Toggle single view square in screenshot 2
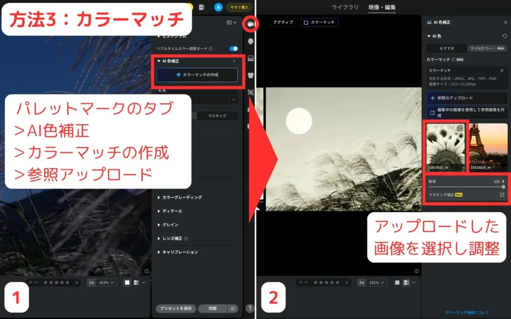 point(397,282)
